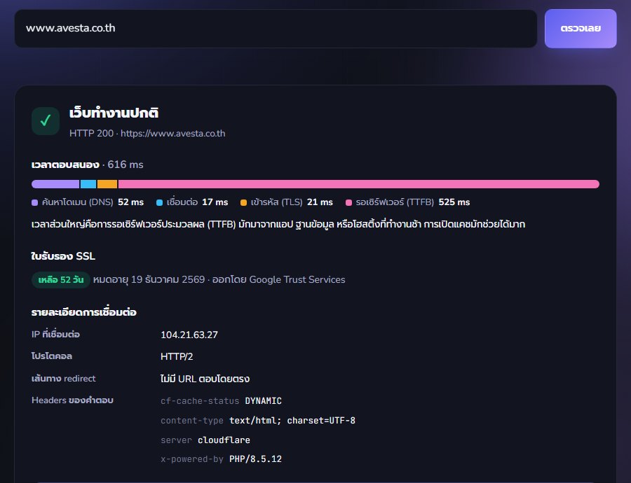Click the เส้นทาง redirect label

64,379
